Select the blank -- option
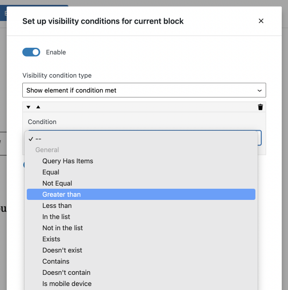 point(141,139)
